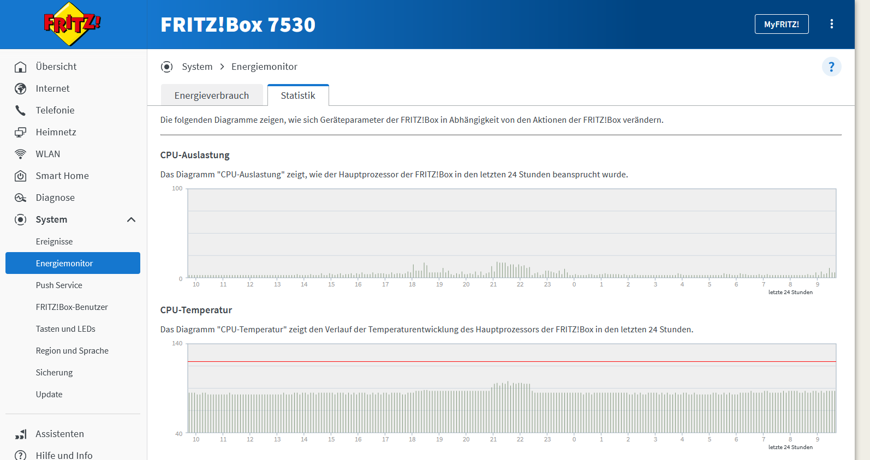Click the Telefonie phone icon
The image size is (870, 460).
pyautogui.click(x=20, y=110)
